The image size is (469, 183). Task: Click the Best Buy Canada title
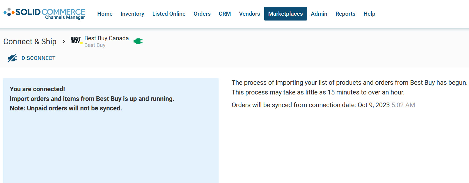pyautogui.click(x=107, y=38)
